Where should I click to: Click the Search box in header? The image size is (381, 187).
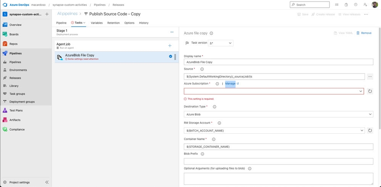(x=310, y=5)
